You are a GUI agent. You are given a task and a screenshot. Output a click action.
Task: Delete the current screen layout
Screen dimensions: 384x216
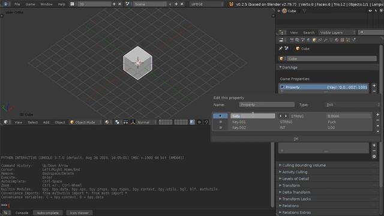[119, 4]
